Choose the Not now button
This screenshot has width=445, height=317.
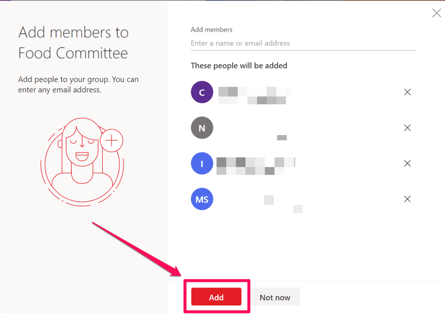pos(275,297)
